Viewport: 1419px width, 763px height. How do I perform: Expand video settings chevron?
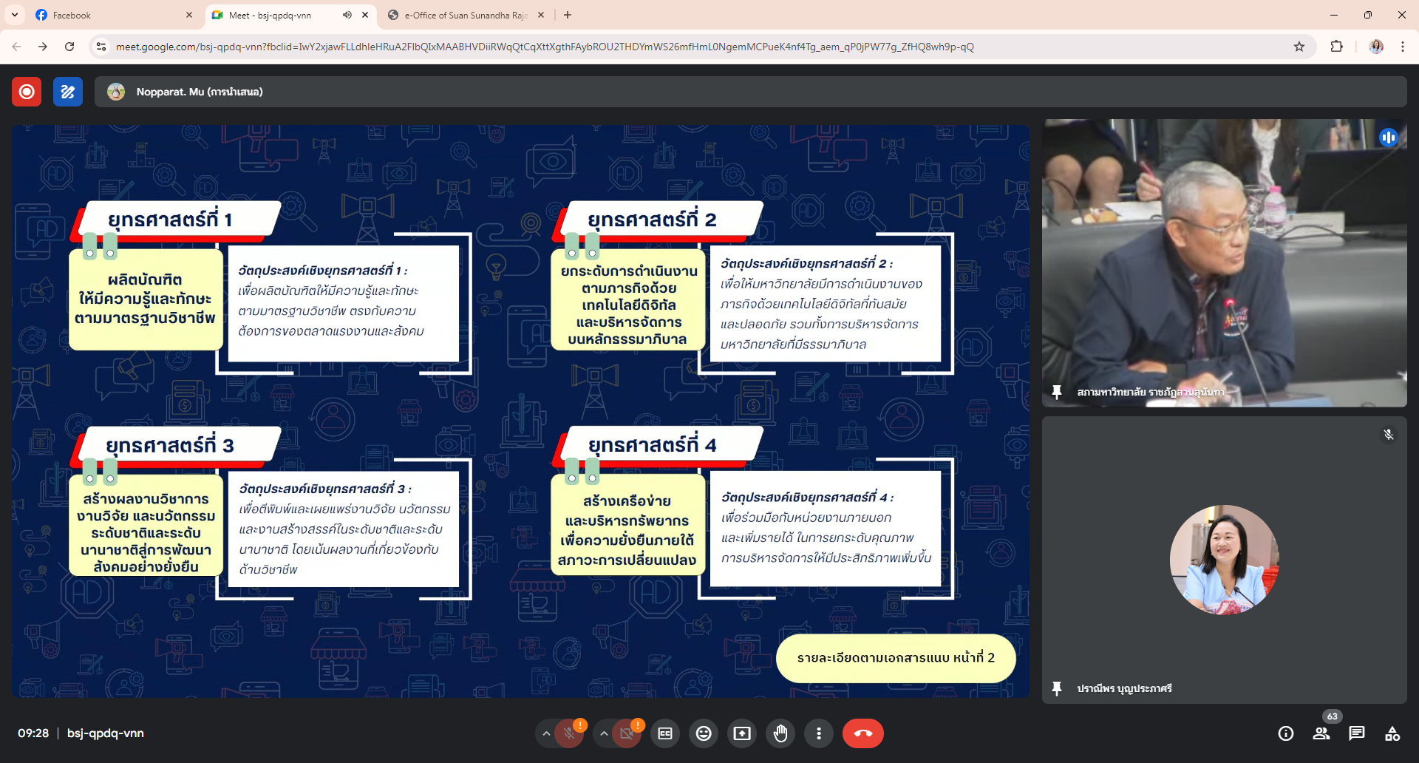click(604, 733)
